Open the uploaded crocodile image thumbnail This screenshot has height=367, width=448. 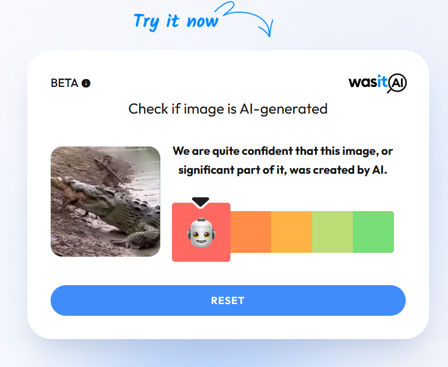tap(105, 202)
